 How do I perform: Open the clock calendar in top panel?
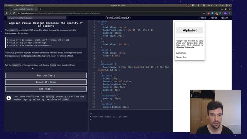[x=118, y=5]
